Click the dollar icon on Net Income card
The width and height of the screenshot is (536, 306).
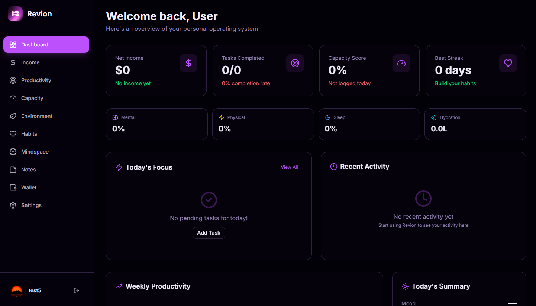(188, 63)
